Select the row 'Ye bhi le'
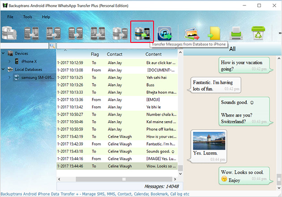 click(117, 107)
